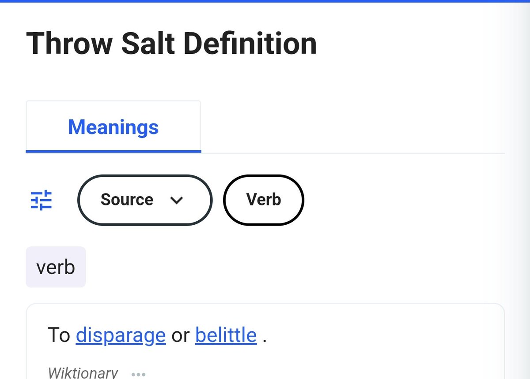The image size is (530, 379).
Task: Click the word 'To' in the definition
Action: (59, 335)
